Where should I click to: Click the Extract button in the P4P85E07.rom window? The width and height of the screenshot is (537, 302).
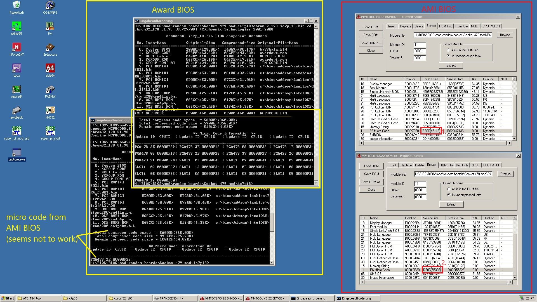(x=451, y=65)
